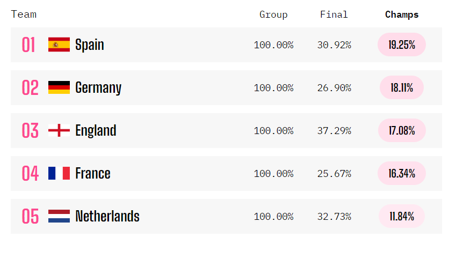Click Netherlands' 11.84% champs badge
This screenshot has width=456, height=259.
(x=402, y=217)
